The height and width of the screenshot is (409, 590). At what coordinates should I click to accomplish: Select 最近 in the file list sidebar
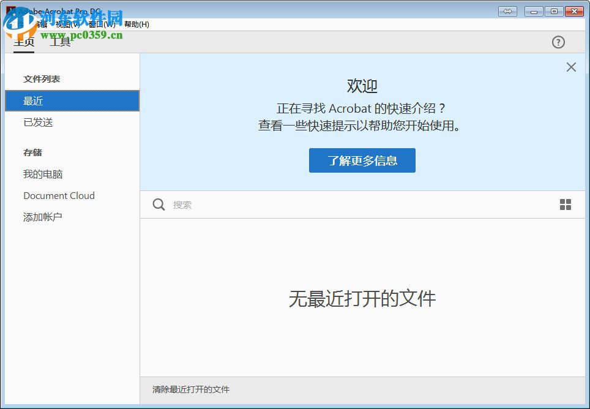pos(33,100)
